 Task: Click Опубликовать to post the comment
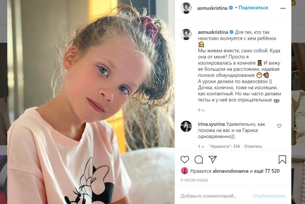pos(269,196)
